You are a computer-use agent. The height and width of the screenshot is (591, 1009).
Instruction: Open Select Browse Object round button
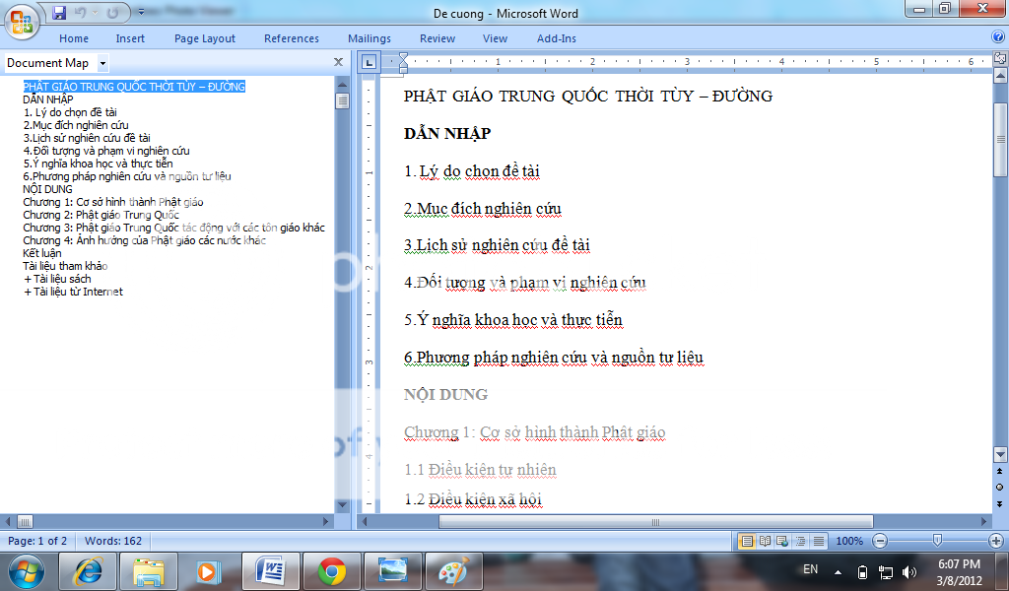tap(1000, 488)
